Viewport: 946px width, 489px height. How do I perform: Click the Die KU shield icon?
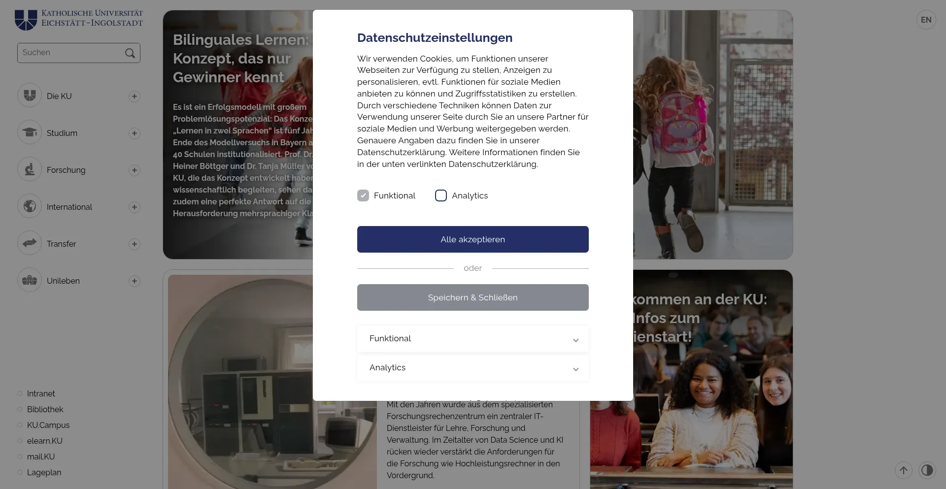coord(30,96)
